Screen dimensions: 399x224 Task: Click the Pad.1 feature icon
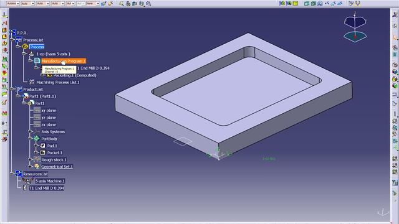coord(43,146)
